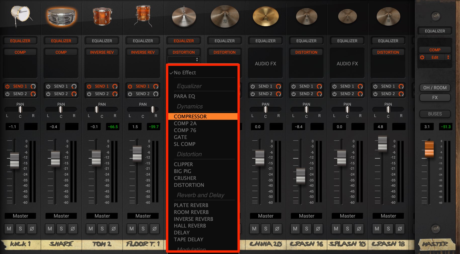This screenshot has height=254, width=460.
Task: Select the Floor Tom 1 drum image
Action: pos(143,16)
